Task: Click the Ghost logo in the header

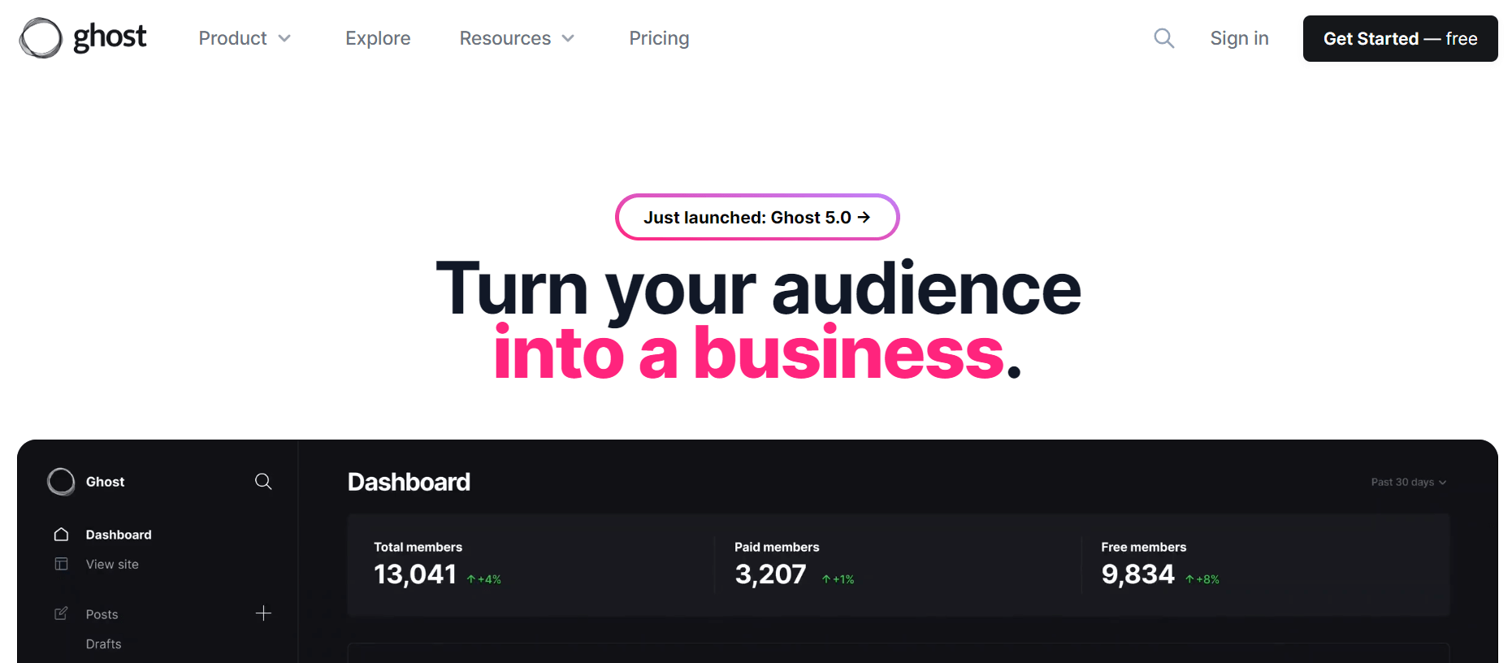Action: coord(83,38)
